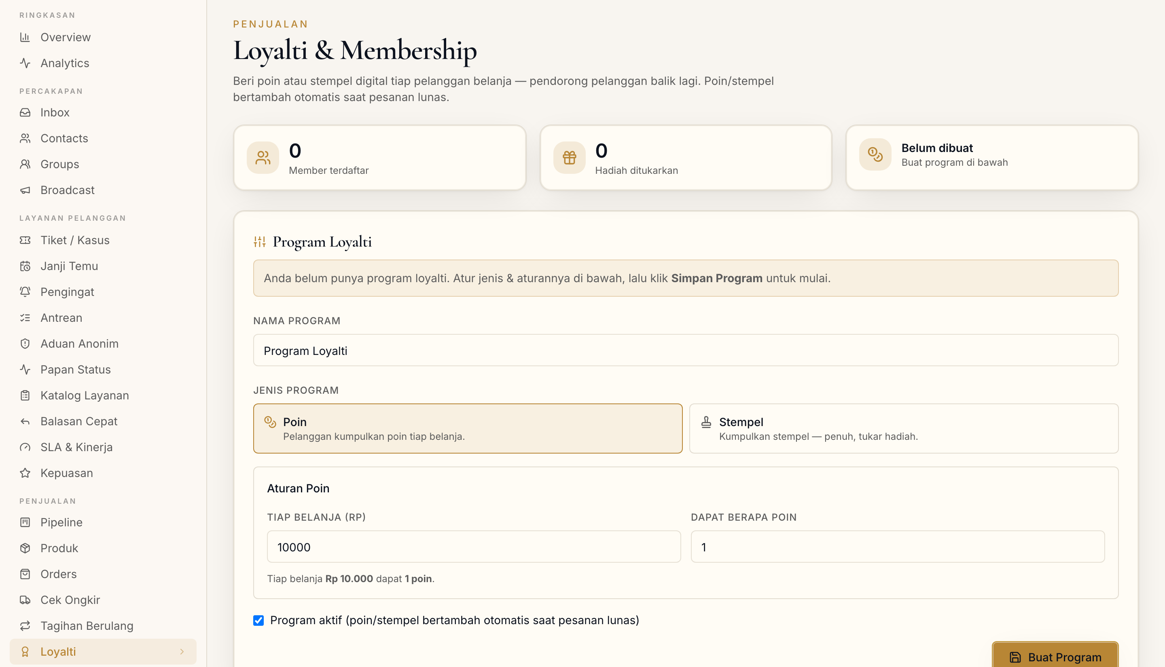Open the SLA & Kinerja link
This screenshot has height=667, width=1165.
pos(103,447)
